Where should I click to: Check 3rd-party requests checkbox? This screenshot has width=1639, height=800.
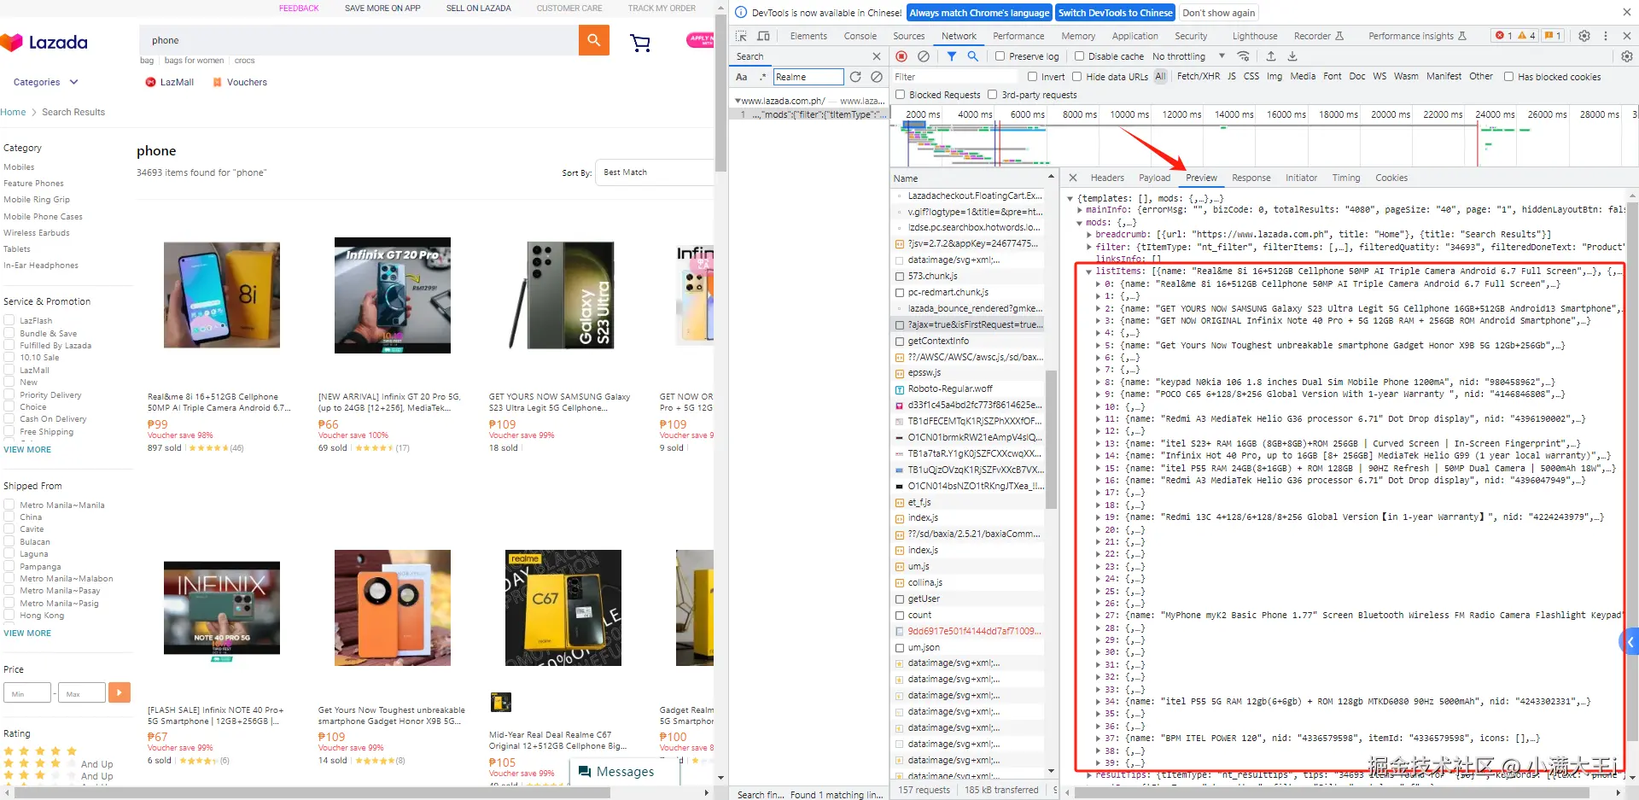coord(992,95)
